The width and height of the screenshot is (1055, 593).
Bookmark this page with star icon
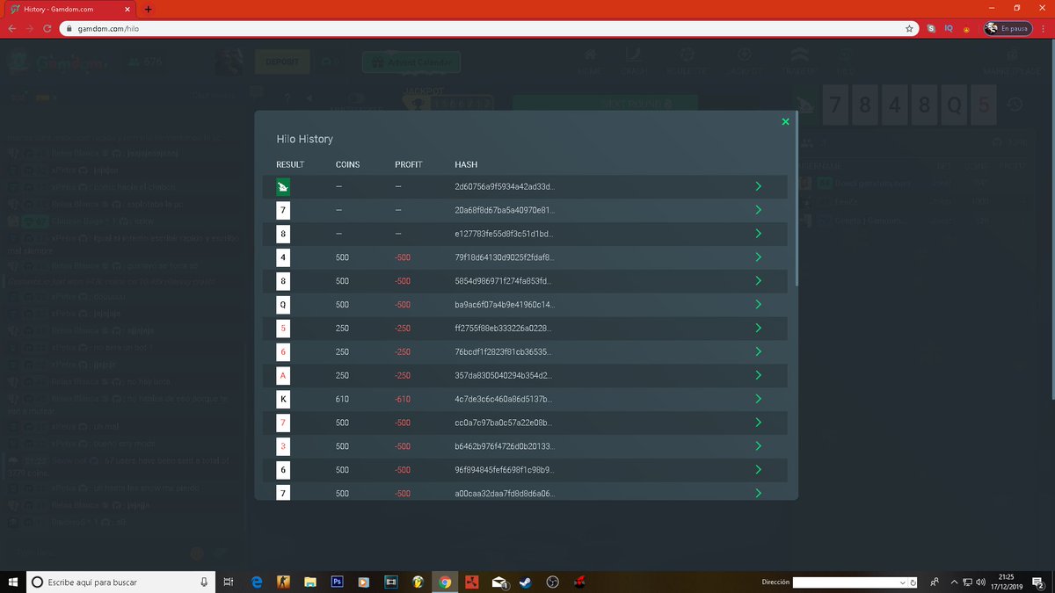[909, 28]
